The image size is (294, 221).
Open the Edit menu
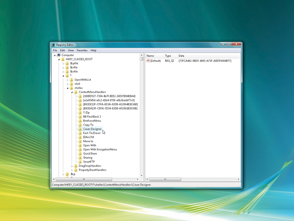tap(62, 50)
